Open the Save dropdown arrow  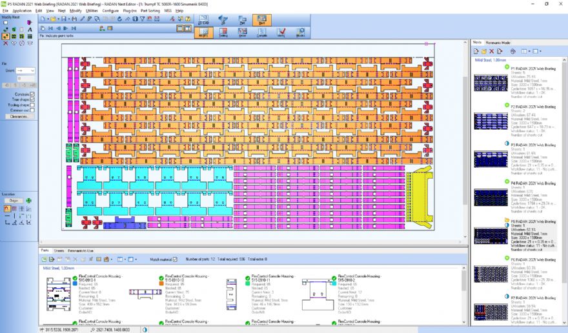[68, 19]
